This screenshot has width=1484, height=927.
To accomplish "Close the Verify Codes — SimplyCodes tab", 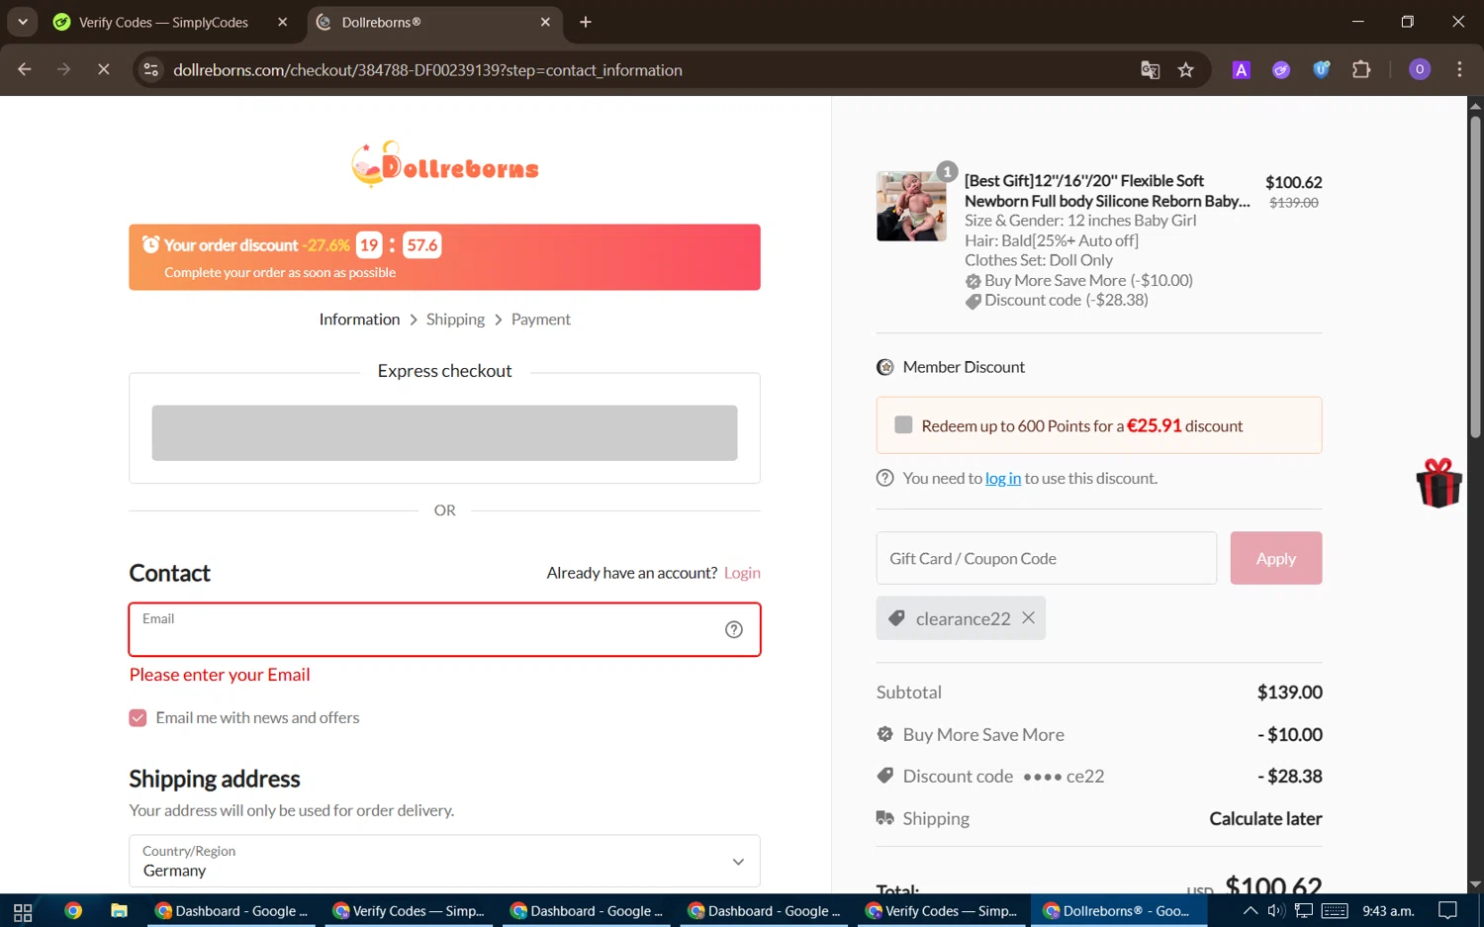I will coord(283,22).
